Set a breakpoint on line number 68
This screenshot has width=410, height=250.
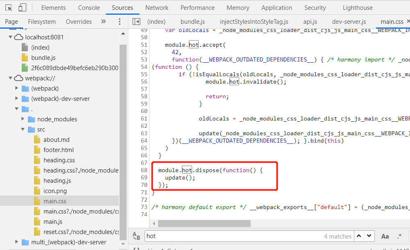144,170
